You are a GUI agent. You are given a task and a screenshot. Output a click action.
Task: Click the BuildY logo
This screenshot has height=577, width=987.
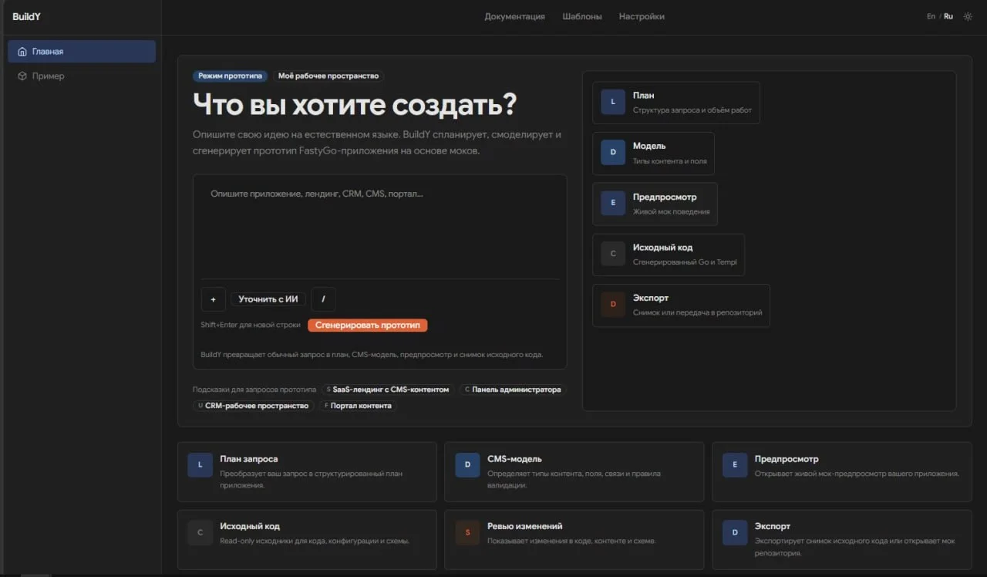tap(26, 16)
